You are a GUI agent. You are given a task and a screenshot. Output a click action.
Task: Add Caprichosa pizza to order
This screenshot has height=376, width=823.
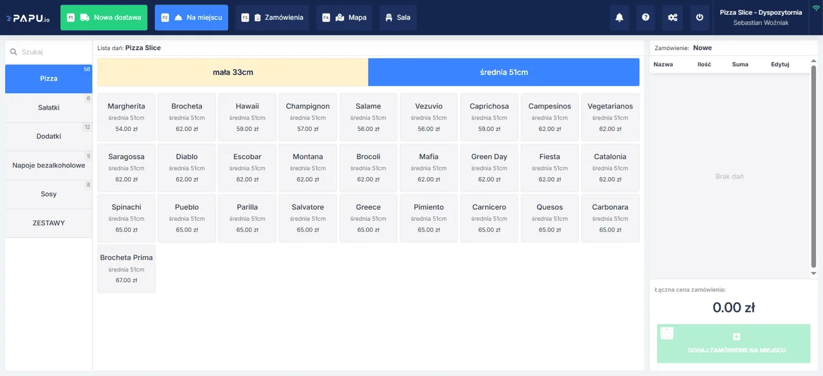pyautogui.click(x=489, y=117)
